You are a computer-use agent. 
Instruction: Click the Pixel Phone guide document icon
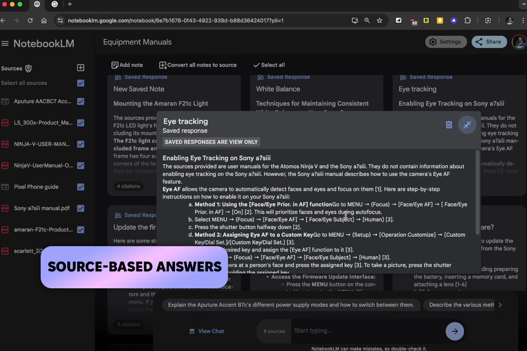pos(5,187)
